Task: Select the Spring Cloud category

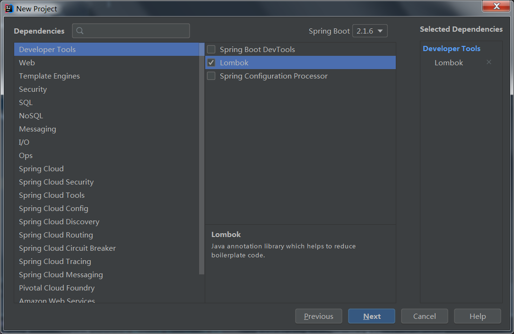Action: click(107, 168)
